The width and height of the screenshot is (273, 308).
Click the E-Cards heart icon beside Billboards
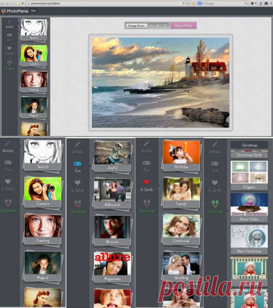pyautogui.click(x=78, y=183)
